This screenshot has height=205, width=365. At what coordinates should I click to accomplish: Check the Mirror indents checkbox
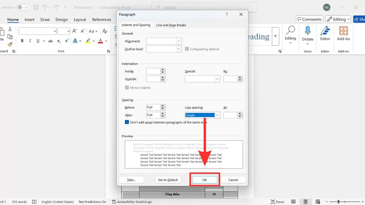tap(127, 88)
